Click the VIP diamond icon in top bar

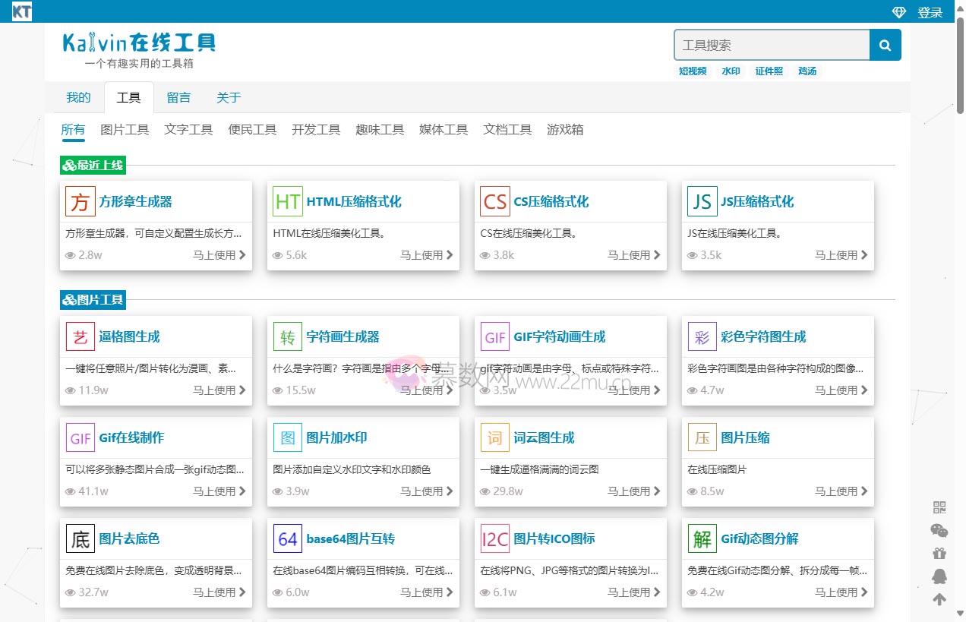coord(898,11)
